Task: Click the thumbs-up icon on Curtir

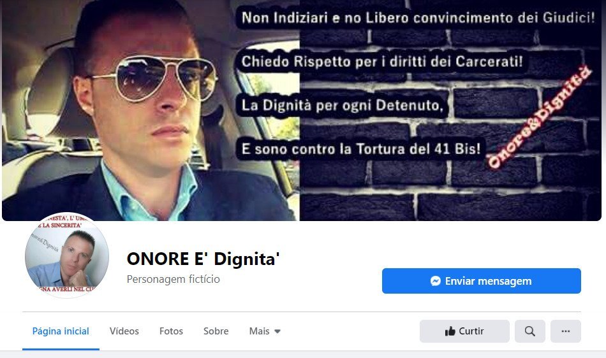Action: coord(450,331)
